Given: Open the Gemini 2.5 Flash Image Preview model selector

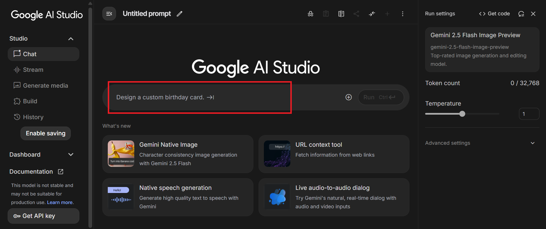Looking at the screenshot, I should click(482, 50).
